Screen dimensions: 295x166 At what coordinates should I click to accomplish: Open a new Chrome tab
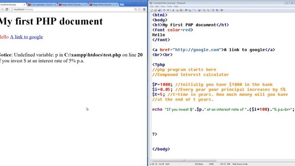pyautogui.click(x=122, y=5)
